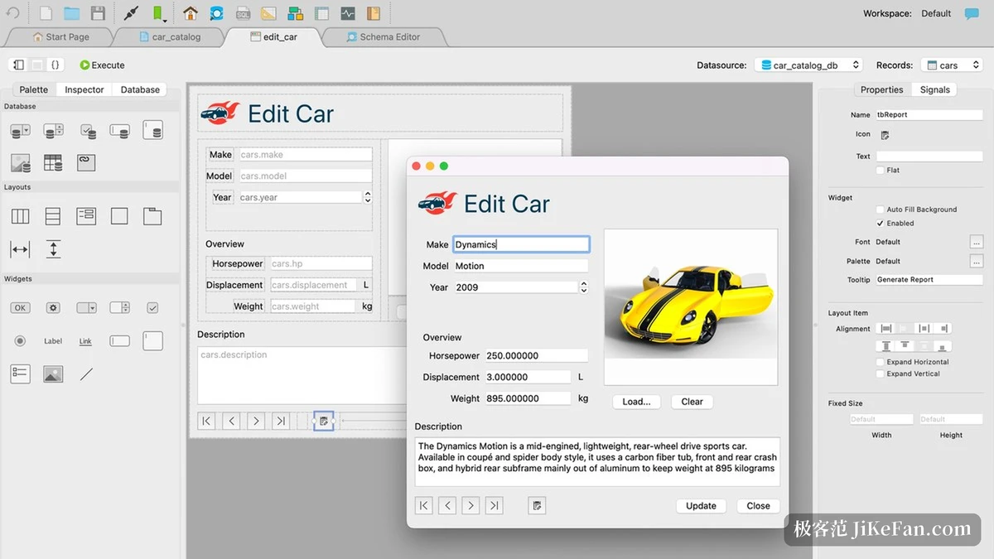This screenshot has width=994, height=559.
Task: Click the Load... image button
Action: tap(636, 402)
